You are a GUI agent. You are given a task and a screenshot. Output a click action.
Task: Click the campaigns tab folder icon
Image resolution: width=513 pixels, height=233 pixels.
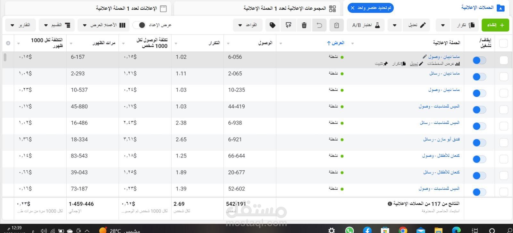(500, 8)
